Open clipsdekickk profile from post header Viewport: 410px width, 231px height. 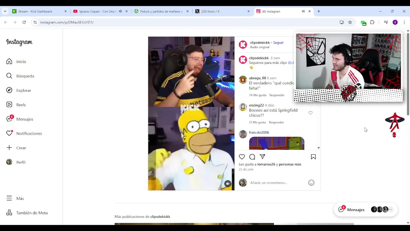(260, 43)
